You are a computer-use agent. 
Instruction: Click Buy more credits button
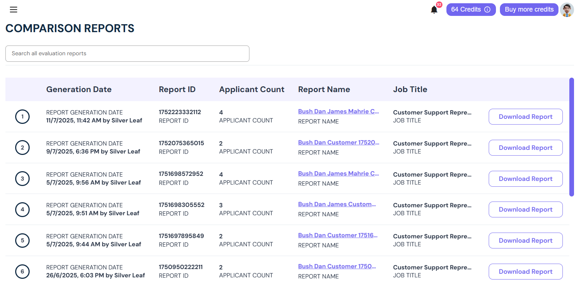click(529, 10)
